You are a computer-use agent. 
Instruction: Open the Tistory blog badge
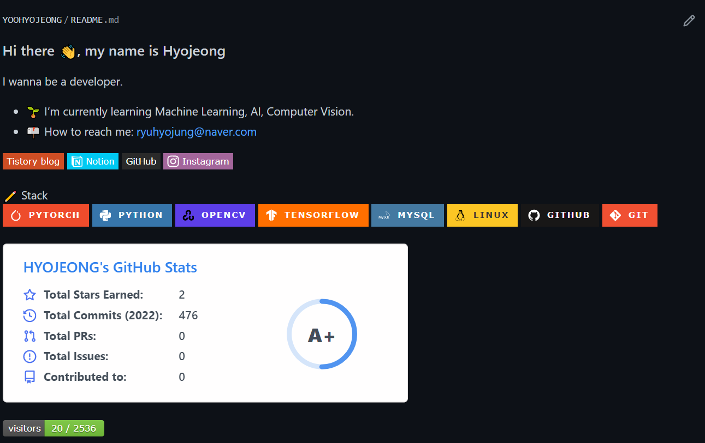33,161
